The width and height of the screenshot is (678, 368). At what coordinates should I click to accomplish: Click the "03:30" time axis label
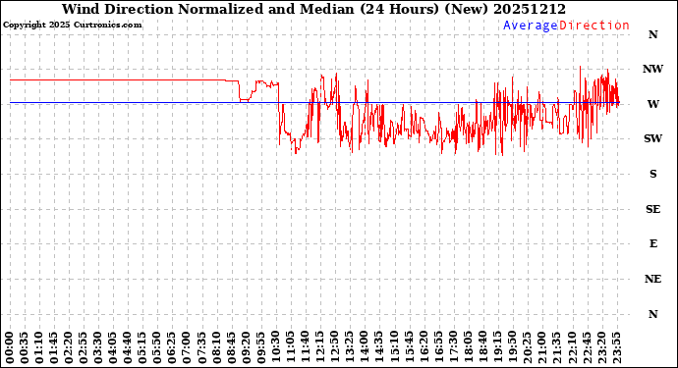pos(98,347)
